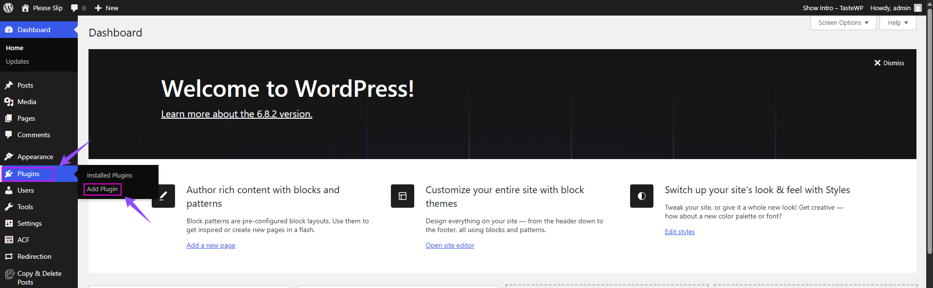Expand the Screen Options dropdown
This screenshot has width=933, height=288.
[843, 23]
